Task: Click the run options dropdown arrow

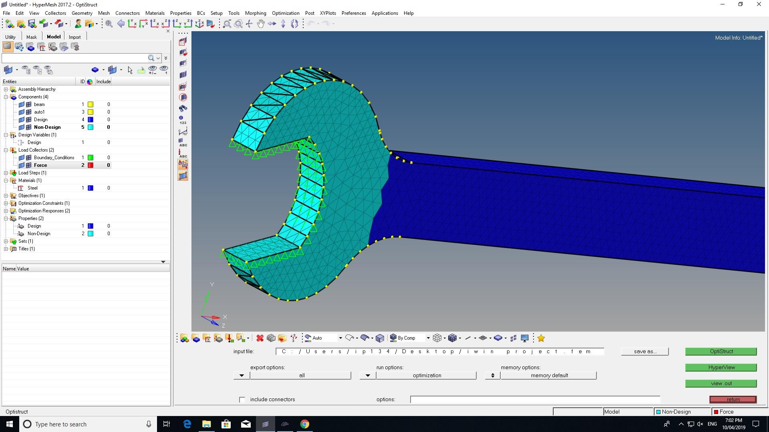Action: point(368,375)
